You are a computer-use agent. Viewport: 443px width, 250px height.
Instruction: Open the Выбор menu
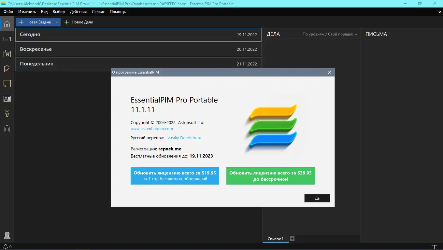coord(59,12)
